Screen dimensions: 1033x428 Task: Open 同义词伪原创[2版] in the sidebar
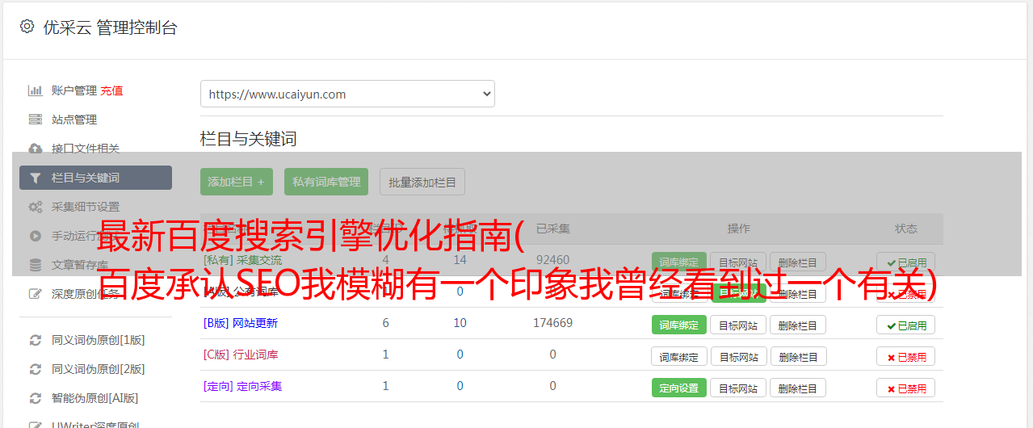coord(99,369)
